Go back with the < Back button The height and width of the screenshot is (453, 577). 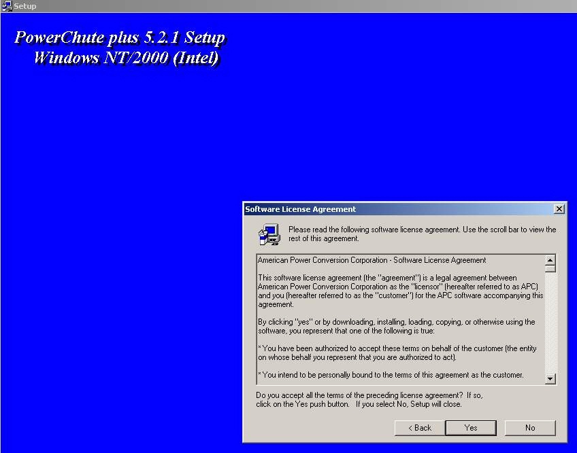tap(420, 428)
